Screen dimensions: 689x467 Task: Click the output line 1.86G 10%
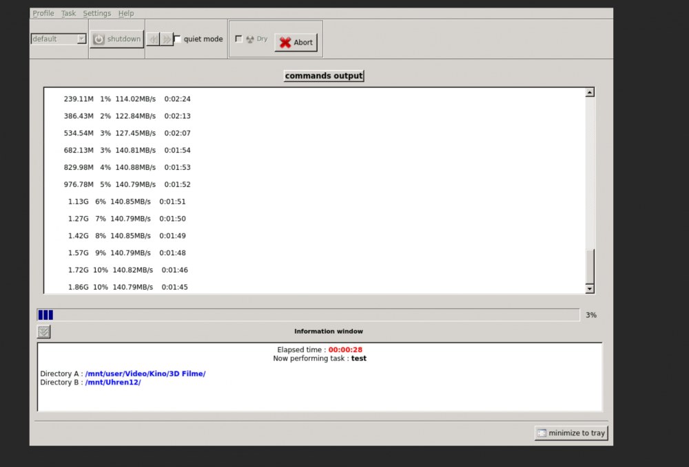coord(128,287)
